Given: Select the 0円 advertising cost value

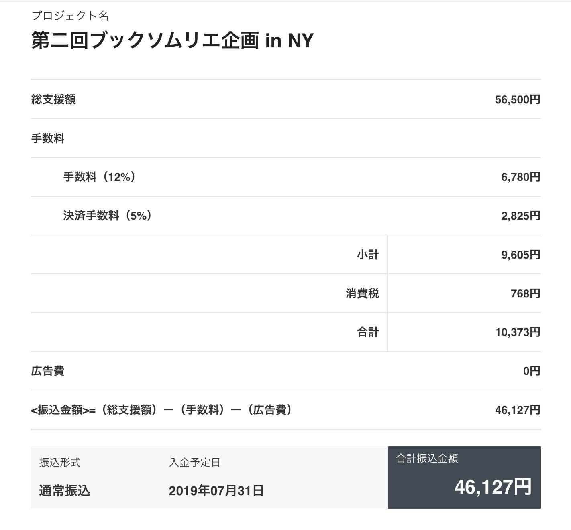Looking at the screenshot, I should (x=531, y=371).
